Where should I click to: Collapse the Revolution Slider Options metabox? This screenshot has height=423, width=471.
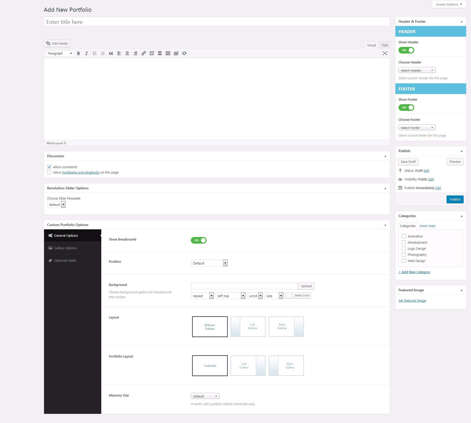[x=385, y=188]
